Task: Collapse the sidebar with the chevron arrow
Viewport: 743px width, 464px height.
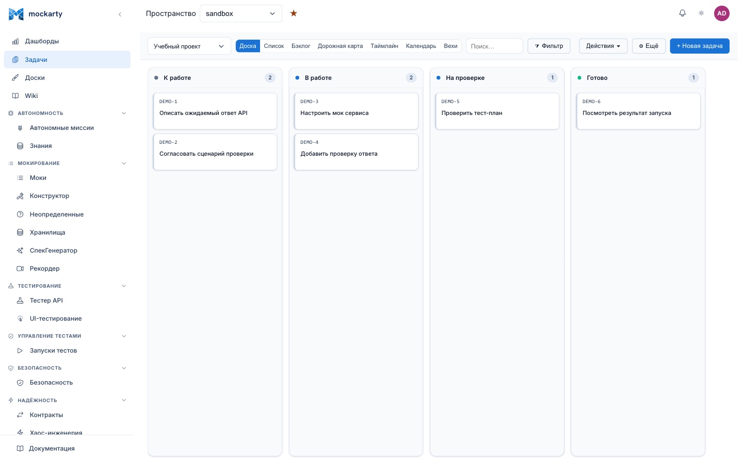Action: tap(120, 14)
